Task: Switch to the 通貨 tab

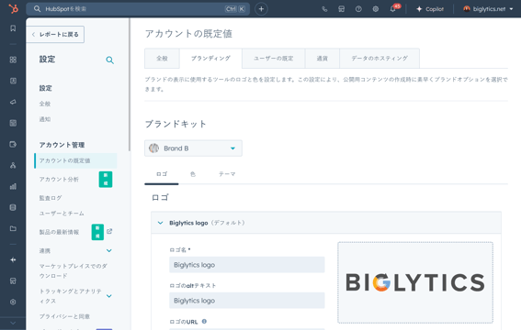Action: tap(323, 59)
